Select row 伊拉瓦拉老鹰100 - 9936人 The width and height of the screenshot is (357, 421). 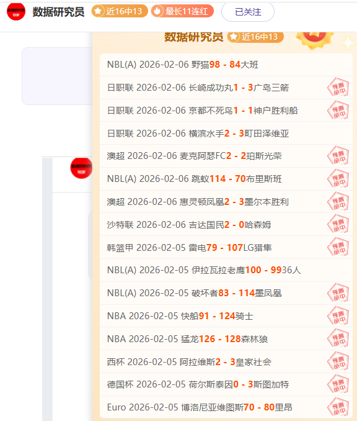[x=226, y=270]
